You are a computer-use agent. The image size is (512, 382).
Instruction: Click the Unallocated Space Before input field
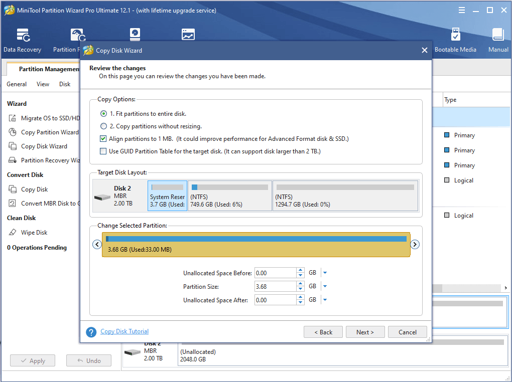coord(275,273)
